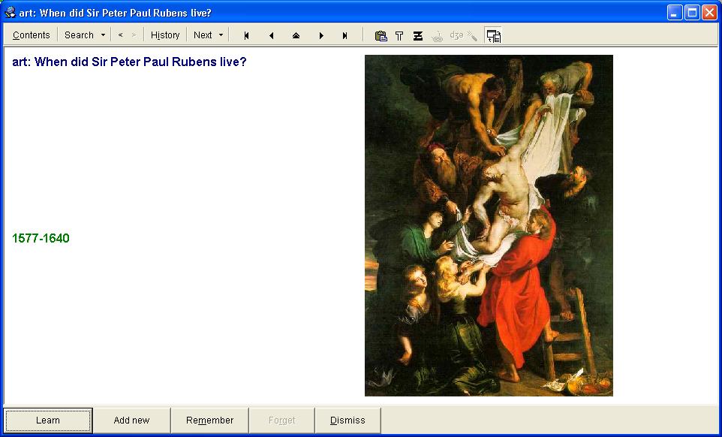722x437 pixels.
Task: Go to the previous element arrow
Action: (271, 35)
